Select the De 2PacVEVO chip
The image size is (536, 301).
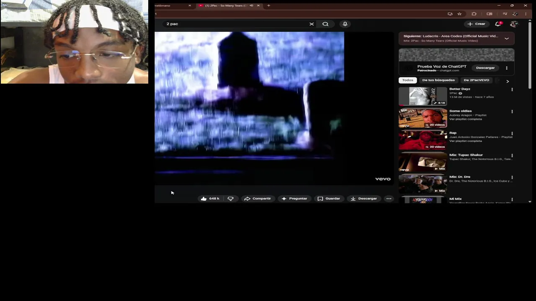[x=476, y=80]
